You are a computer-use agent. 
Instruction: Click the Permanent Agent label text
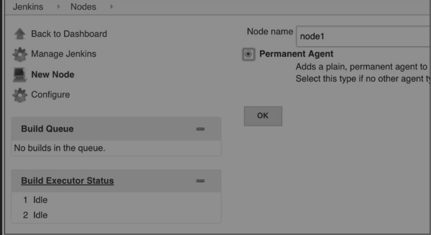(296, 54)
